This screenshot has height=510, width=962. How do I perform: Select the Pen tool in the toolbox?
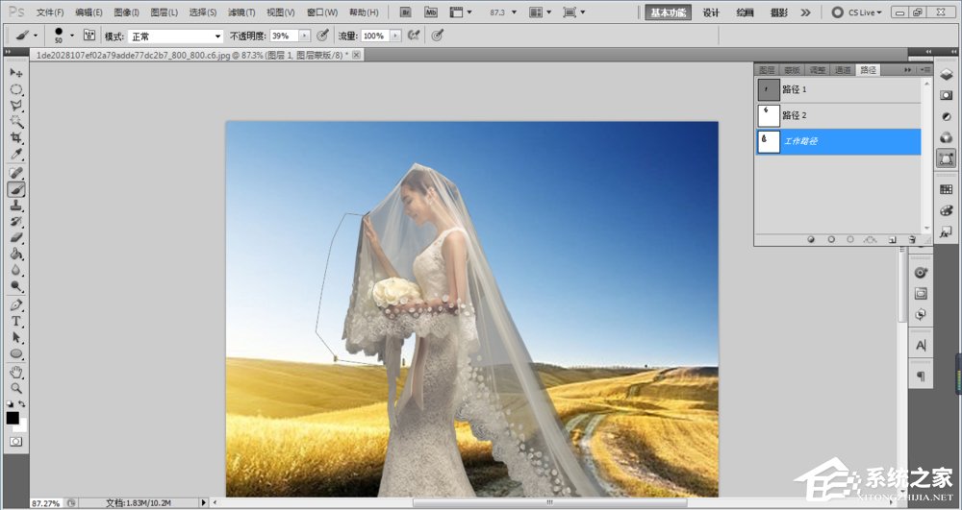tap(16, 304)
